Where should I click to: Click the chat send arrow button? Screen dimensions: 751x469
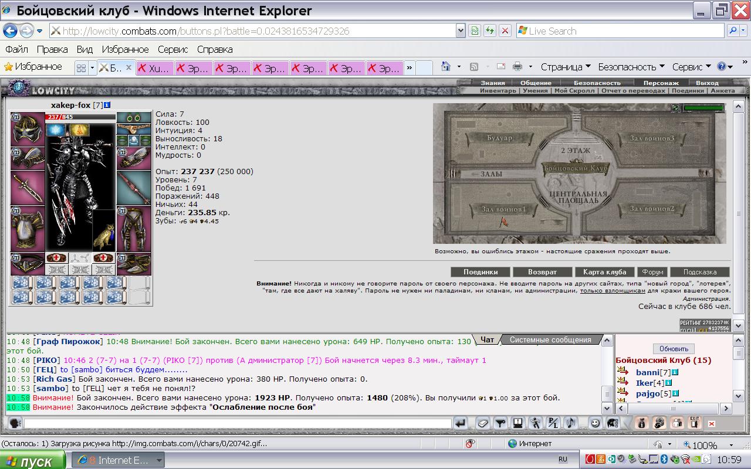pyautogui.click(x=461, y=423)
